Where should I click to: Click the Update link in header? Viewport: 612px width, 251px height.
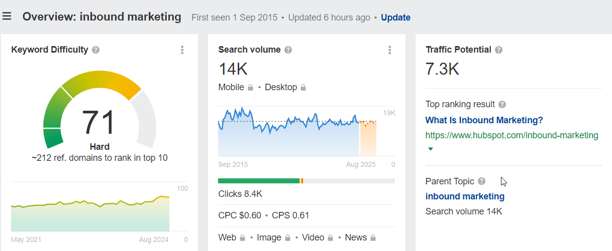pos(395,18)
